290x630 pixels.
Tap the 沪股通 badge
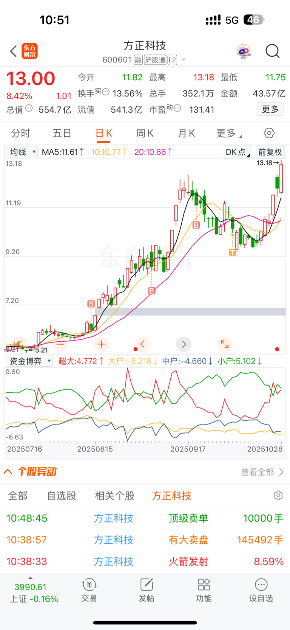[155, 60]
